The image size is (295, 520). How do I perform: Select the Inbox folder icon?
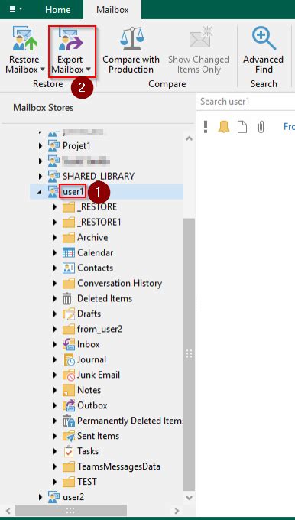click(x=69, y=345)
